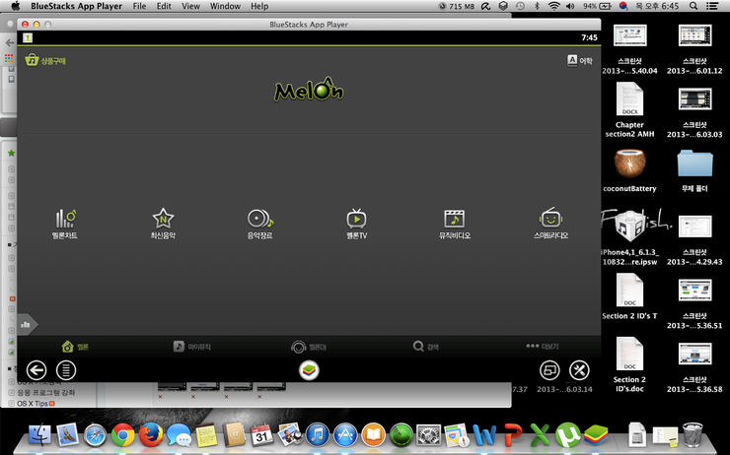Screen dimensions: 730x455
Task: Open the 멜론TV icon
Action: coord(357,224)
